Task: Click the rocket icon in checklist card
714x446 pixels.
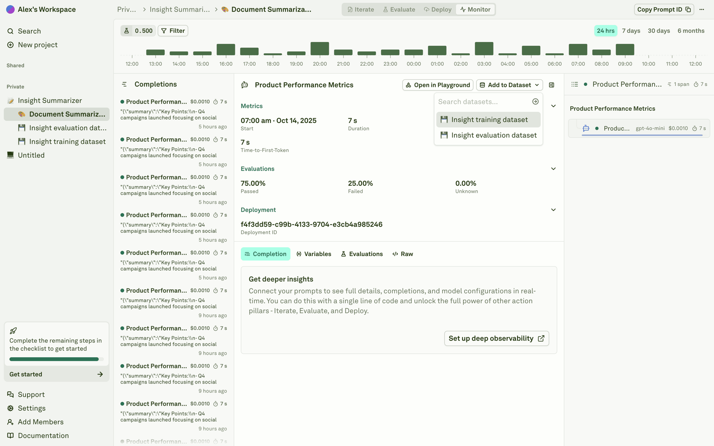Action: [13, 331]
